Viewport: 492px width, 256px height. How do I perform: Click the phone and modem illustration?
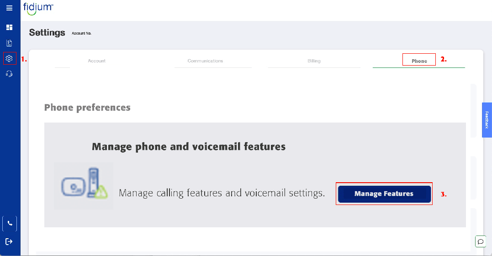tap(83, 185)
